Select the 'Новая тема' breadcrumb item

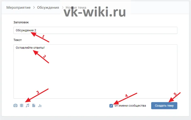coord(76,8)
